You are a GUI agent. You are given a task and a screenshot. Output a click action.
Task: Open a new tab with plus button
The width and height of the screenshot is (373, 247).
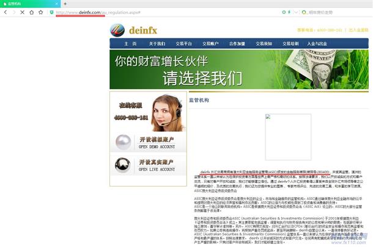[x=65, y=4]
